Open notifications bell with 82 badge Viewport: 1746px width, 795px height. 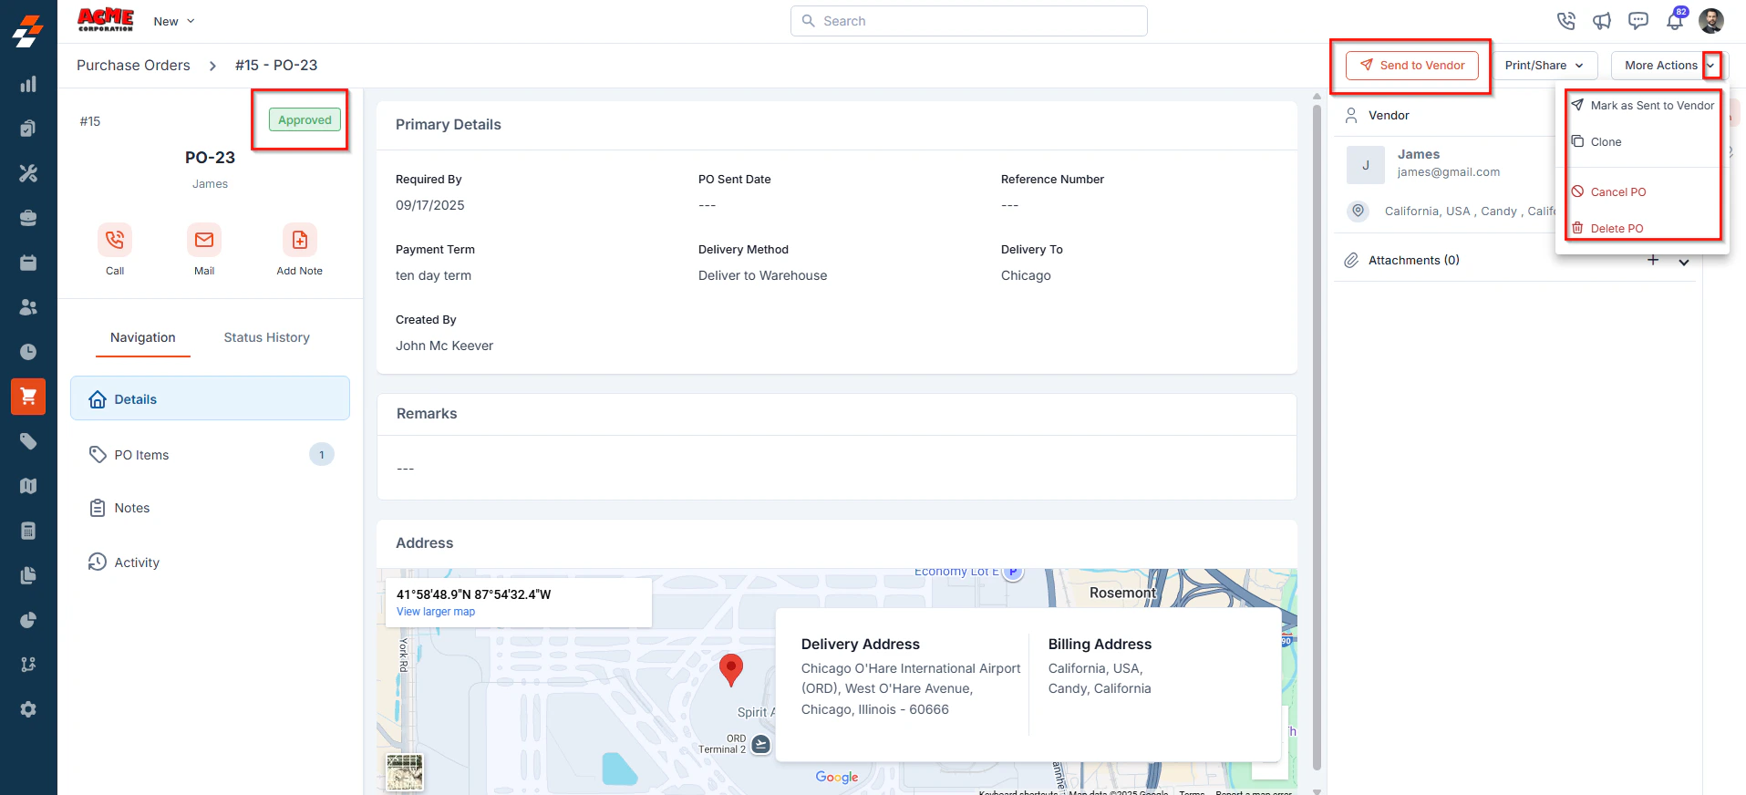click(1676, 19)
